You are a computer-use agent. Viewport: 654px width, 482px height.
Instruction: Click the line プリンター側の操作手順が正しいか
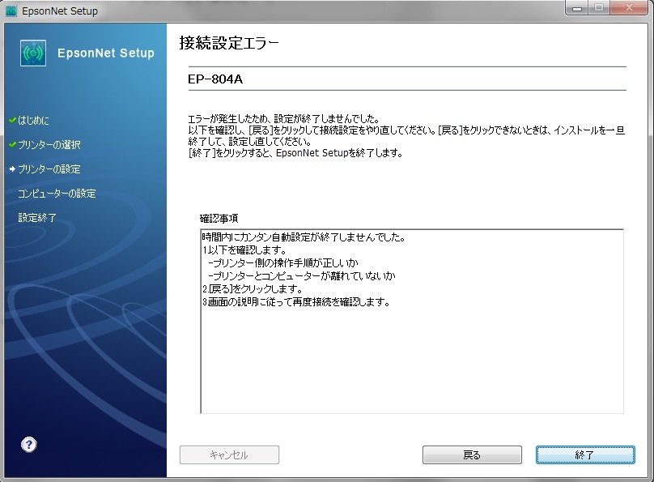coord(283,263)
